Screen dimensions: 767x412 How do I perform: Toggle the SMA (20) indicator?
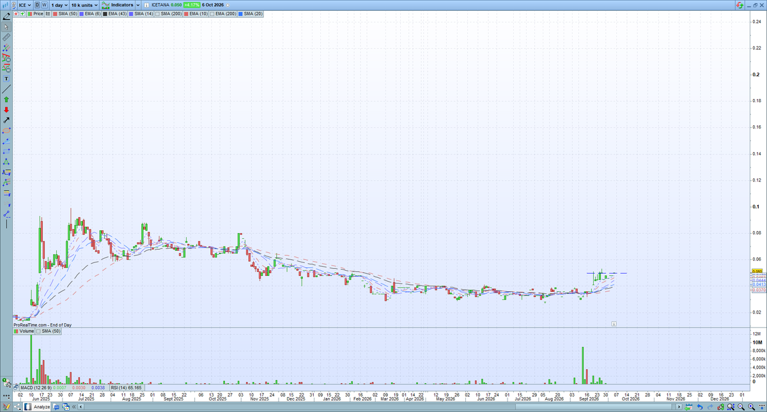[250, 13]
